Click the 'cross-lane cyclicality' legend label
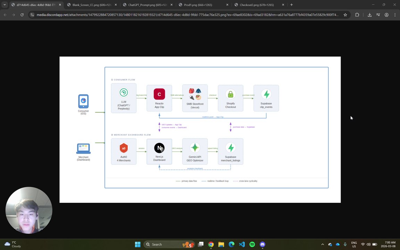Viewport: 400px width, 250px height. coord(248,181)
